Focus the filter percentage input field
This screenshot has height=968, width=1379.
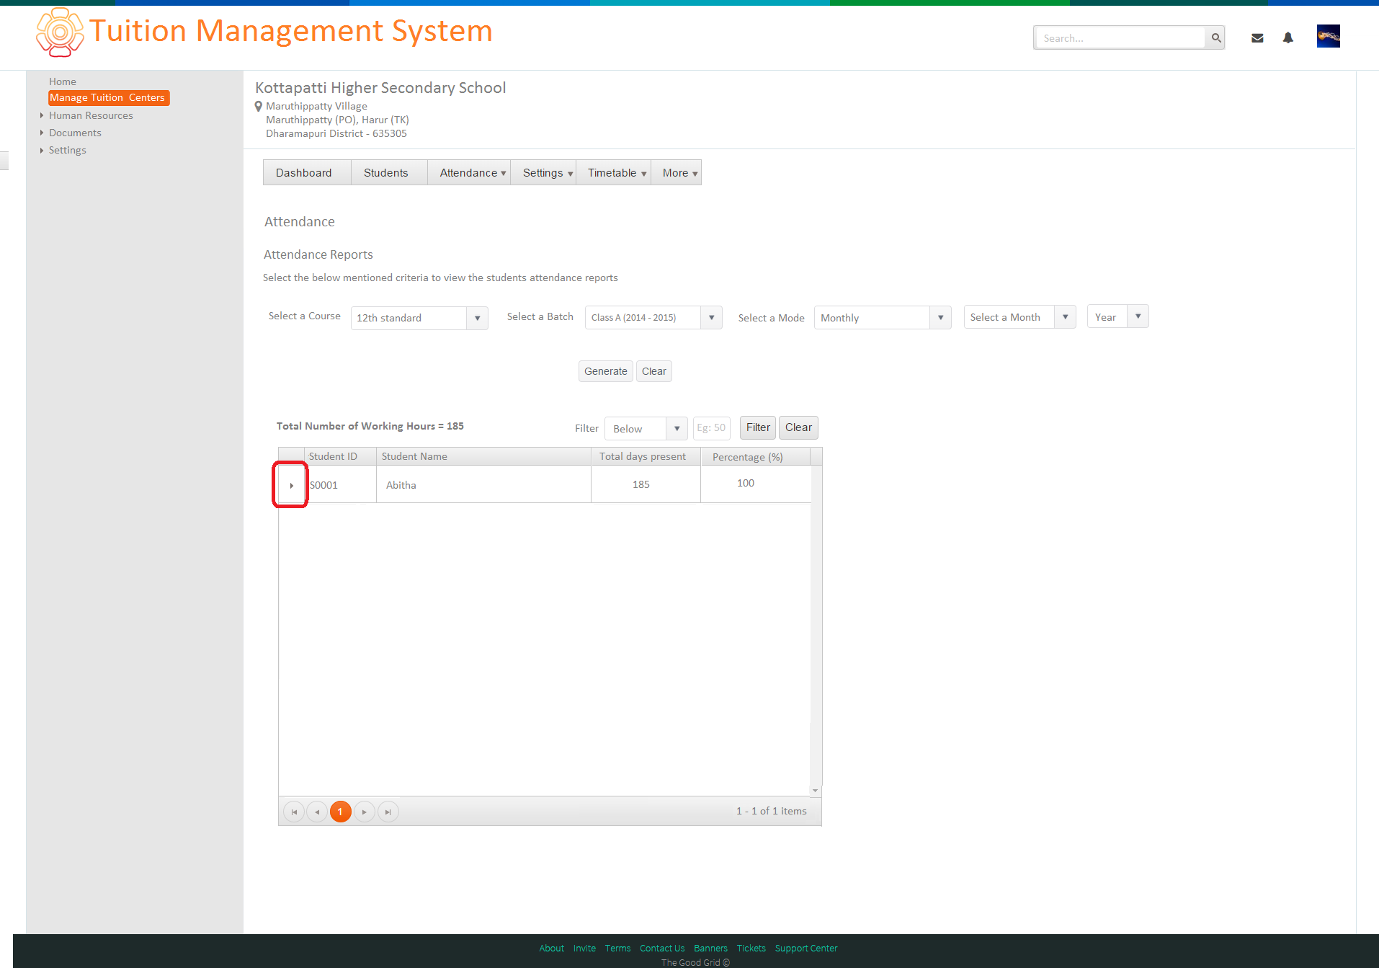point(712,428)
